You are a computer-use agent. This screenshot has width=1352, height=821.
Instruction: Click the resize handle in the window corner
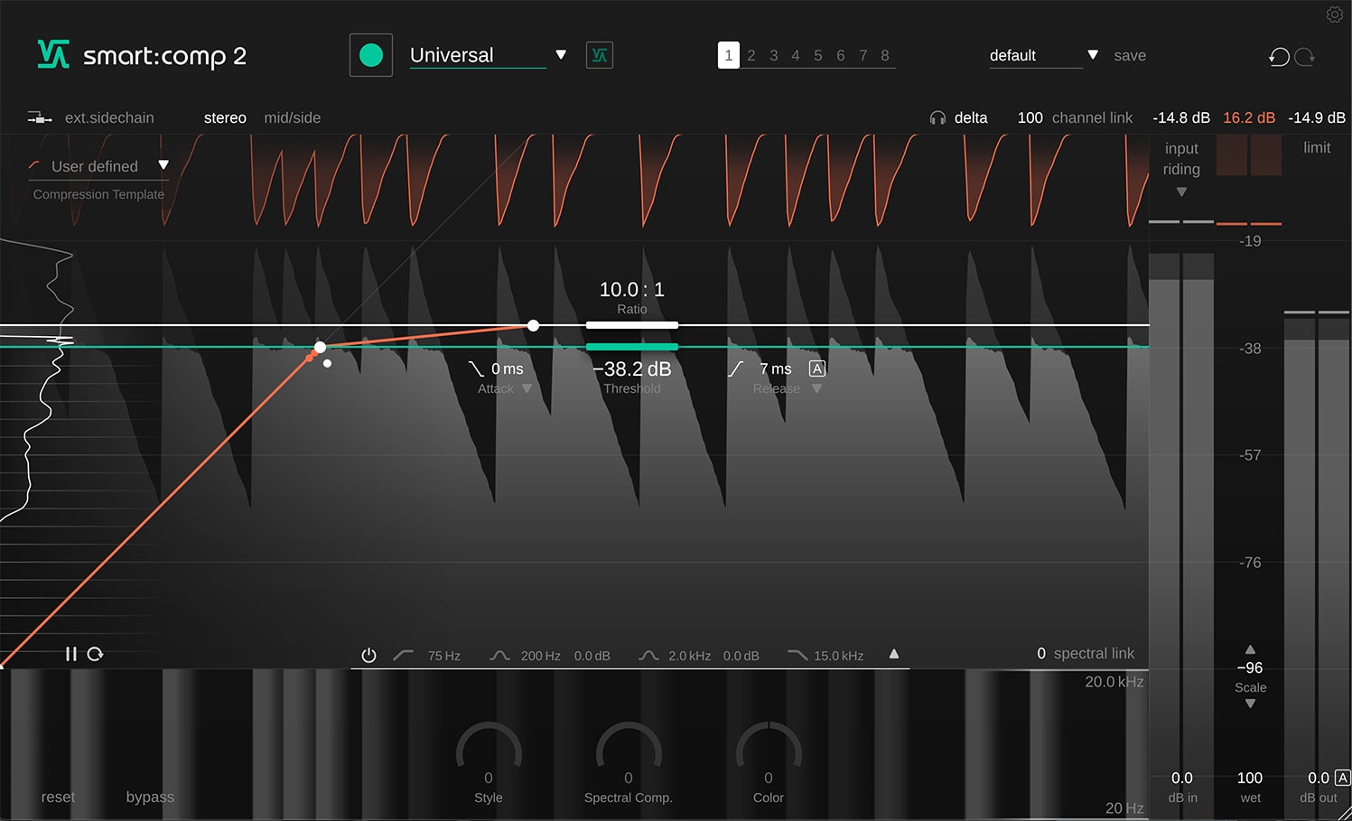[x=1344, y=813]
